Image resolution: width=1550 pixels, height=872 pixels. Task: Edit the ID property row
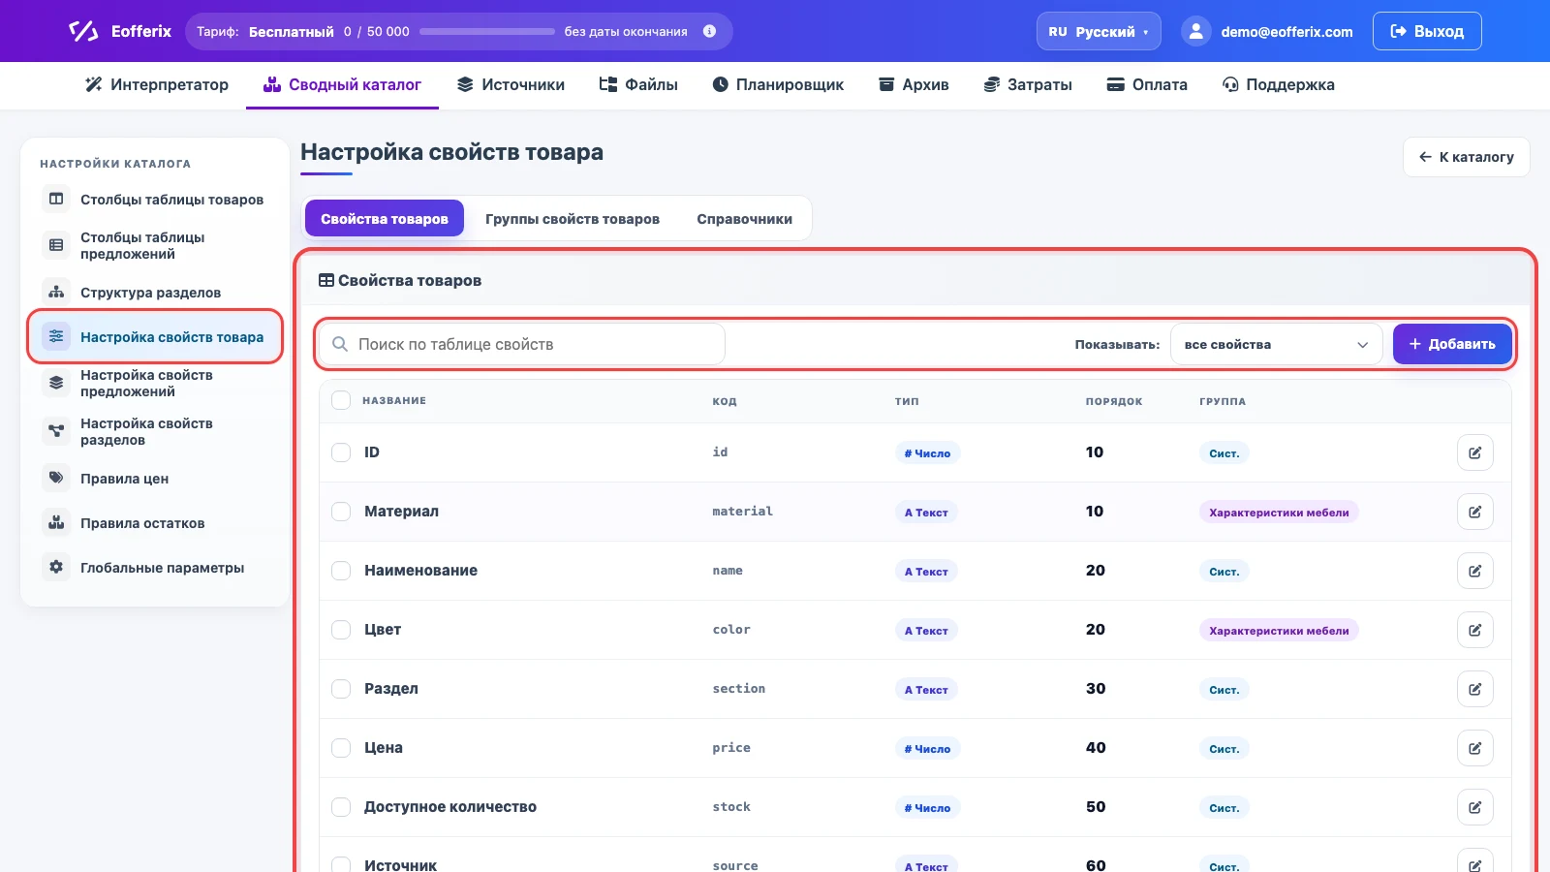click(1474, 452)
